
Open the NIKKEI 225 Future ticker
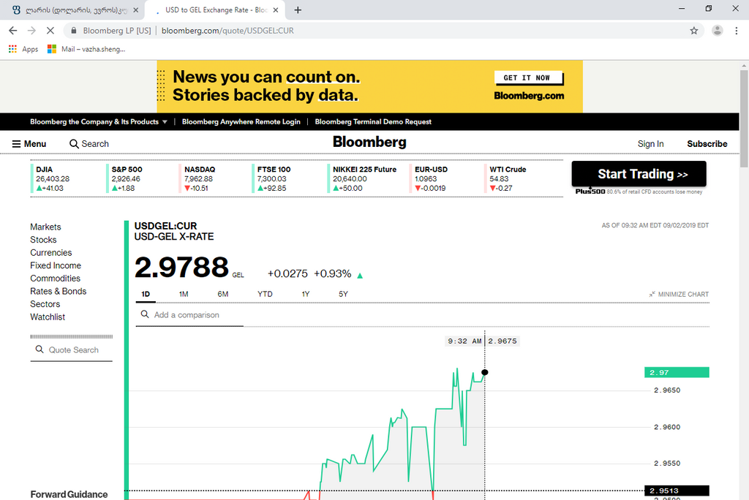point(363,178)
